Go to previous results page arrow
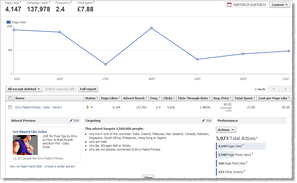The width and height of the screenshot is (297, 183). point(273,89)
